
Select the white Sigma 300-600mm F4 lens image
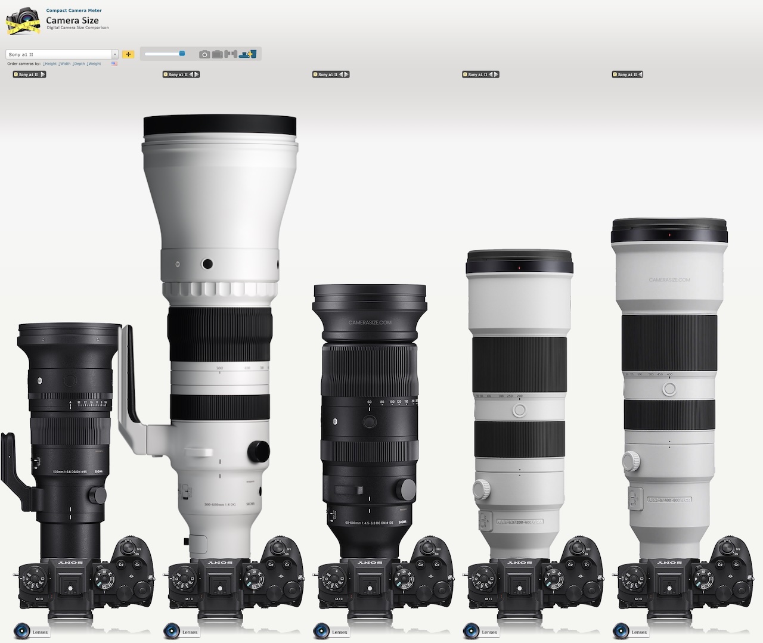point(219,337)
